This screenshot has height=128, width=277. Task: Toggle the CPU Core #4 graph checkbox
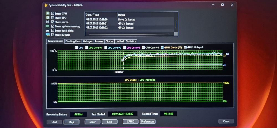click(x=143, y=48)
